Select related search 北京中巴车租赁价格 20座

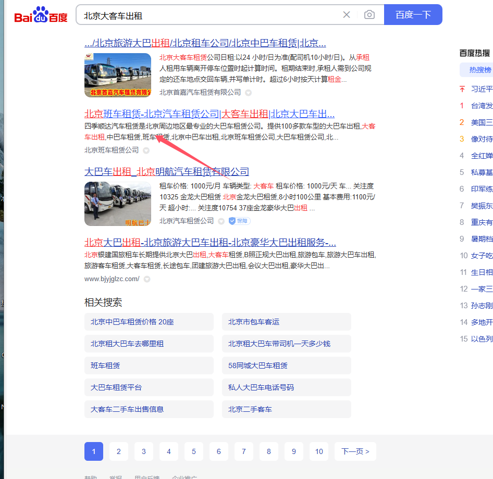tap(149, 322)
